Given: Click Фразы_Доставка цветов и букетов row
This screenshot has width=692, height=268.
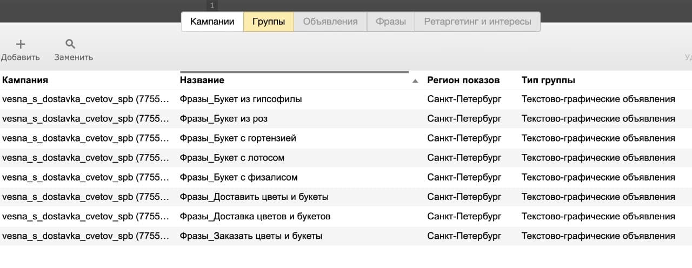Looking at the screenshot, I should click(x=255, y=217).
